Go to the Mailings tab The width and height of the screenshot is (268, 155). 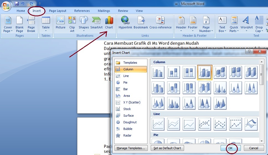104,11
